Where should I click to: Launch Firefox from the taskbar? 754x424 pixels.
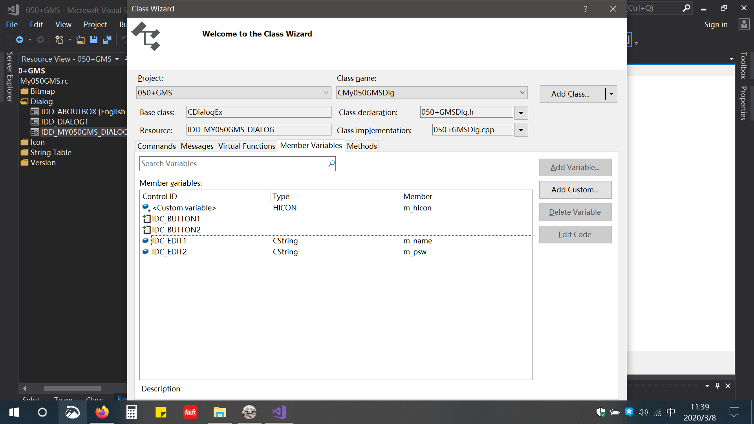pyautogui.click(x=102, y=413)
